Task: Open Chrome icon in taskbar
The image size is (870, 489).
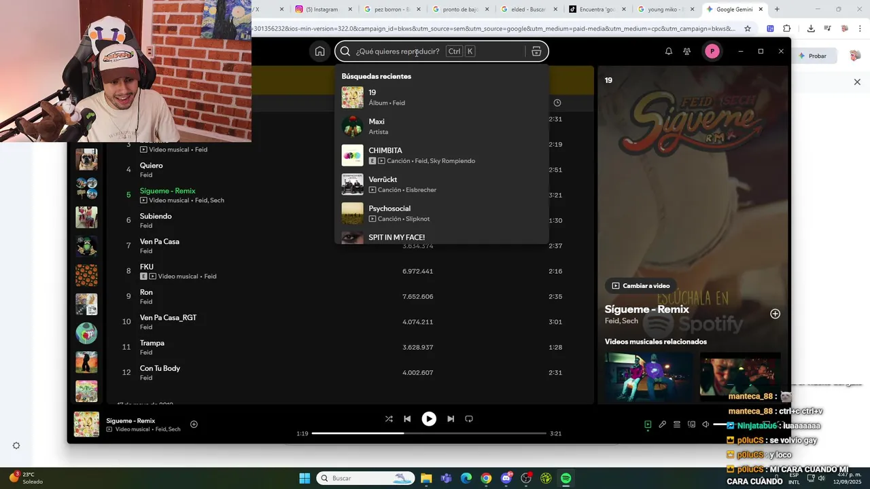Action: pyautogui.click(x=486, y=478)
